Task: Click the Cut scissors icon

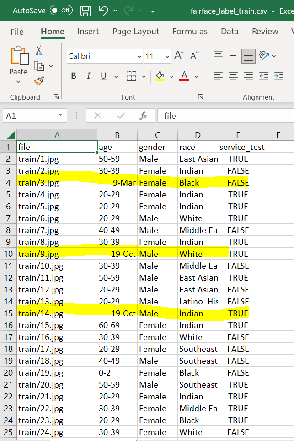Action: (39, 51)
